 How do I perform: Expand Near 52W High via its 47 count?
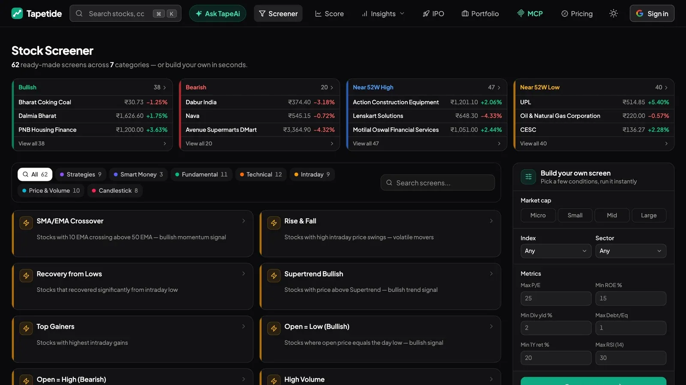coord(494,87)
